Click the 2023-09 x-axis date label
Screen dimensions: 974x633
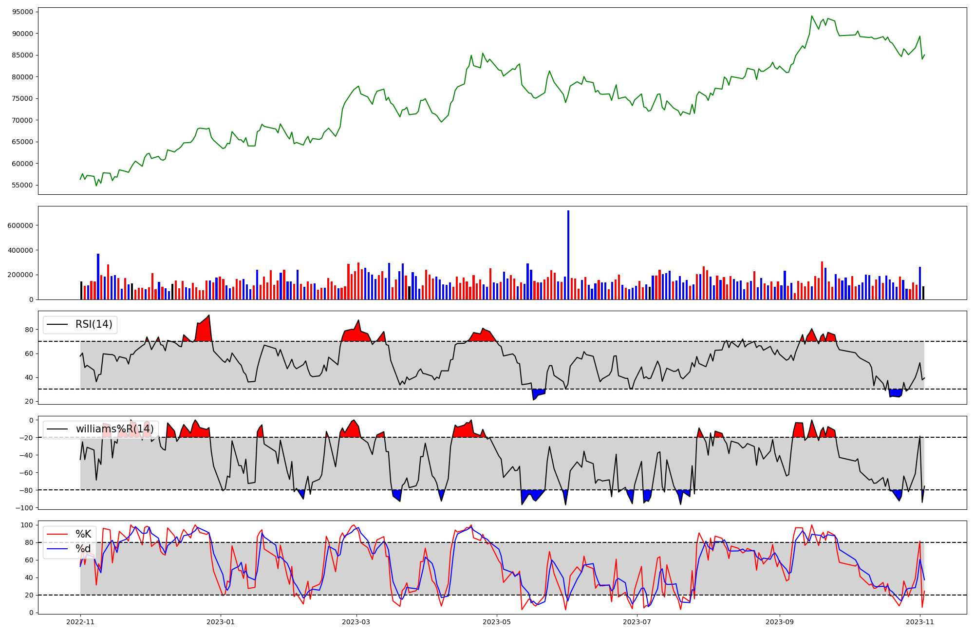point(780,622)
